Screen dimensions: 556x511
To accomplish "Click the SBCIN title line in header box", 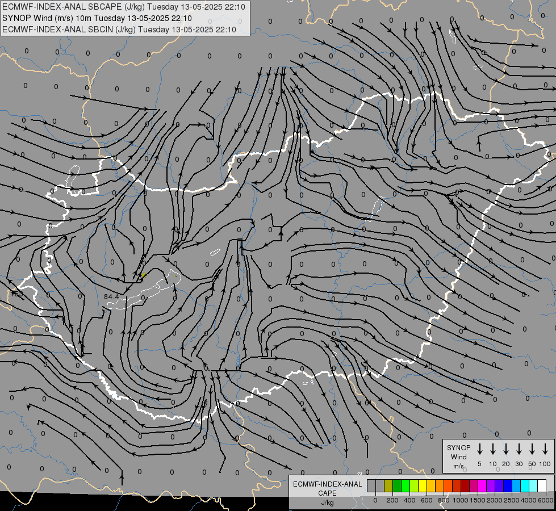I will point(119,30).
